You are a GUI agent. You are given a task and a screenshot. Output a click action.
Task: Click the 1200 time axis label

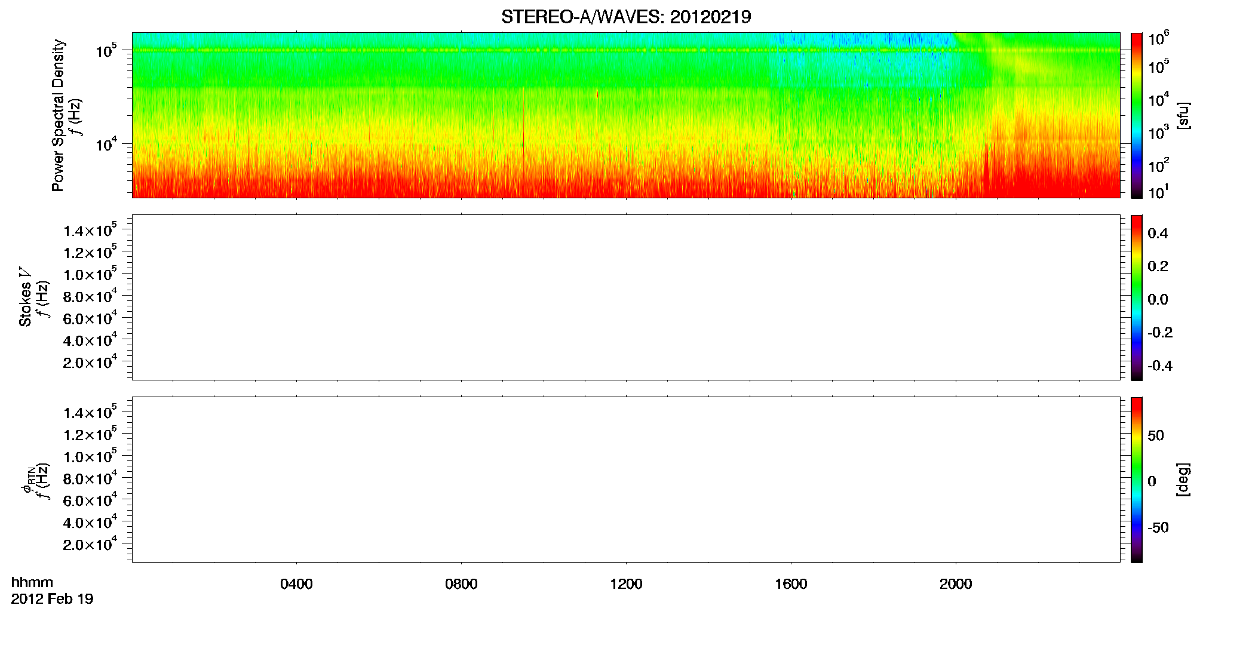pyautogui.click(x=626, y=584)
